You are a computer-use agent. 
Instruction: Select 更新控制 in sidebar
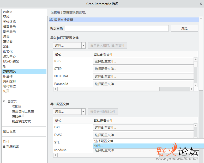(9, 81)
